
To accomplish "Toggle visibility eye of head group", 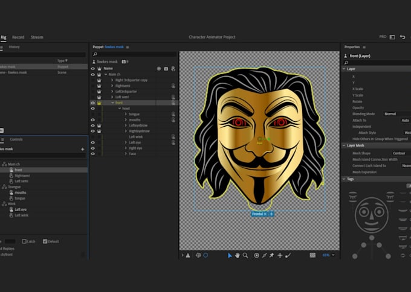I will coord(93,109).
